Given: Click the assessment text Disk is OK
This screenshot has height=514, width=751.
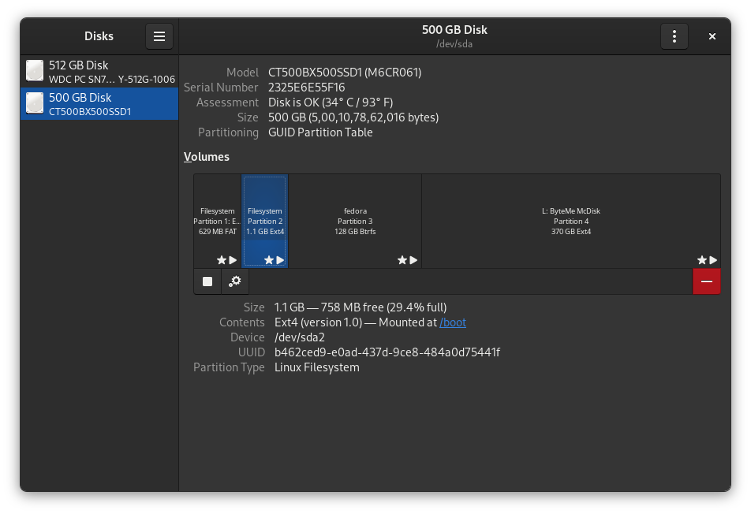Looking at the screenshot, I should pyautogui.click(x=331, y=102).
